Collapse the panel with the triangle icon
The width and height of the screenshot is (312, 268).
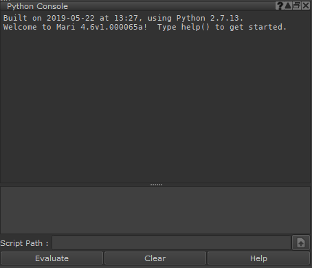[x=288, y=6]
